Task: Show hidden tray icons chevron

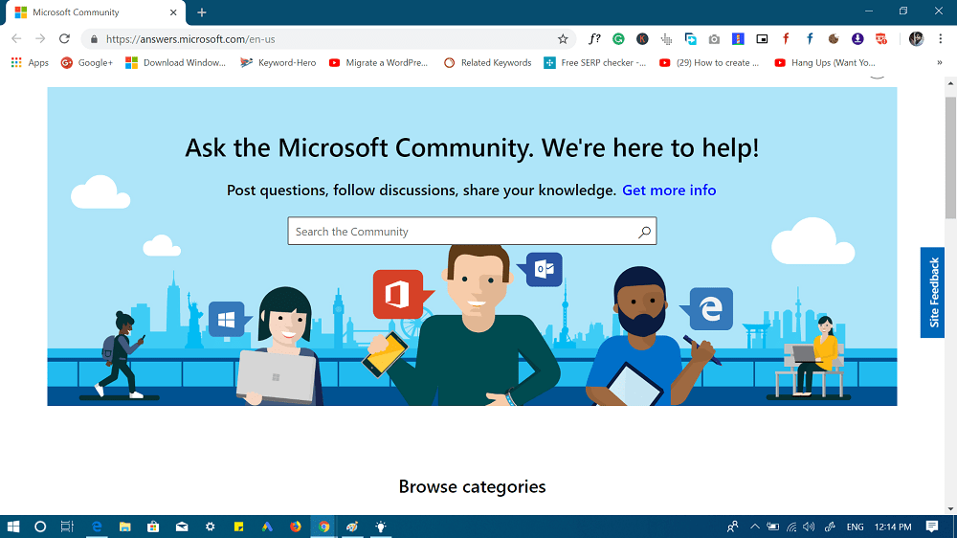Action: pos(755,527)
